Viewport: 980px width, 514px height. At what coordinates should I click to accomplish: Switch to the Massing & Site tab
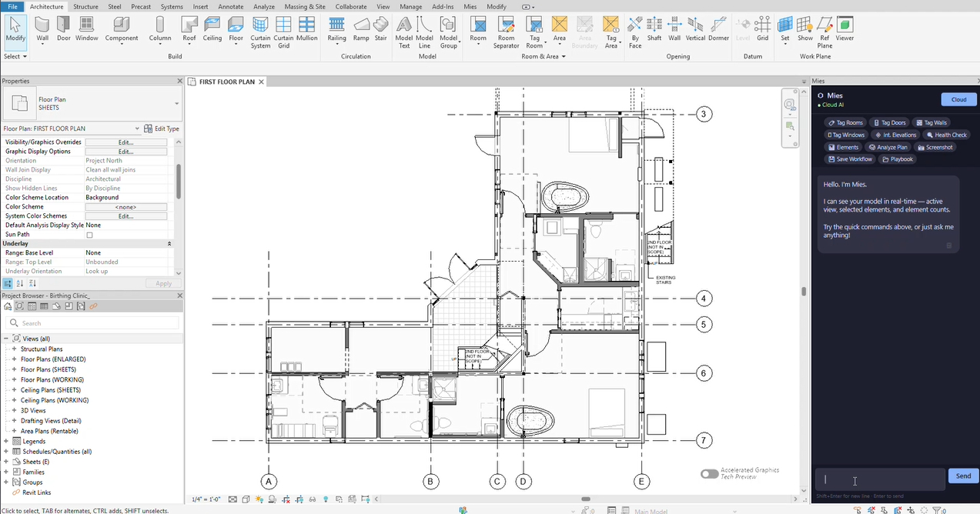click(305, 6)
